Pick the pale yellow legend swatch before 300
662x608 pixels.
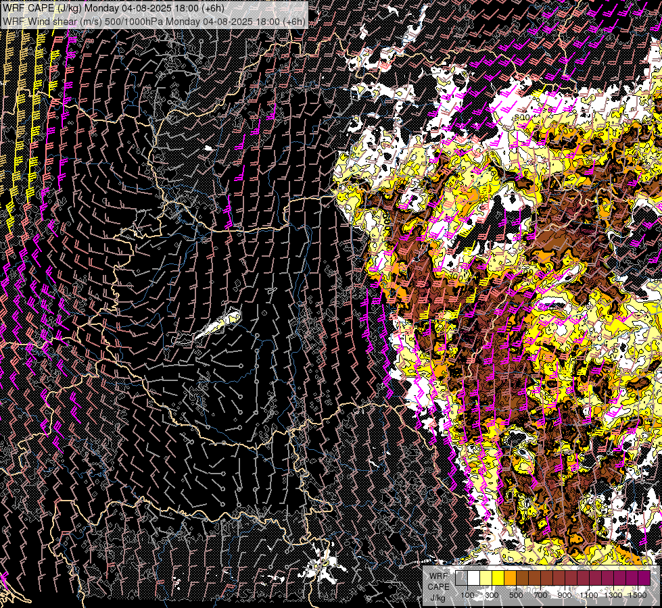(486, 578)
